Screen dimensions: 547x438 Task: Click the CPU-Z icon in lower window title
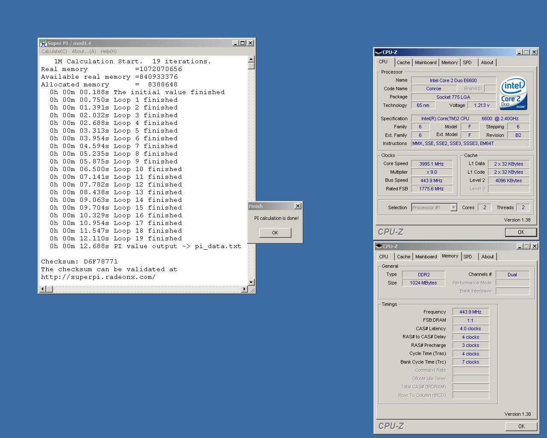tap(379, 246)
